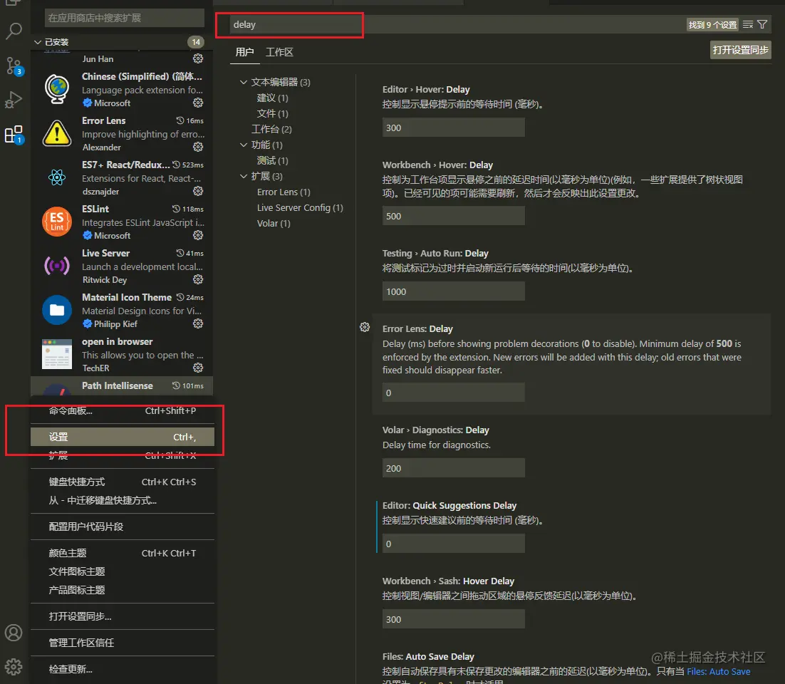The height and width of the screenshot is (684, 785).
Task: Select 测试 (1) in settings tree
Action: tap(272, 161)
